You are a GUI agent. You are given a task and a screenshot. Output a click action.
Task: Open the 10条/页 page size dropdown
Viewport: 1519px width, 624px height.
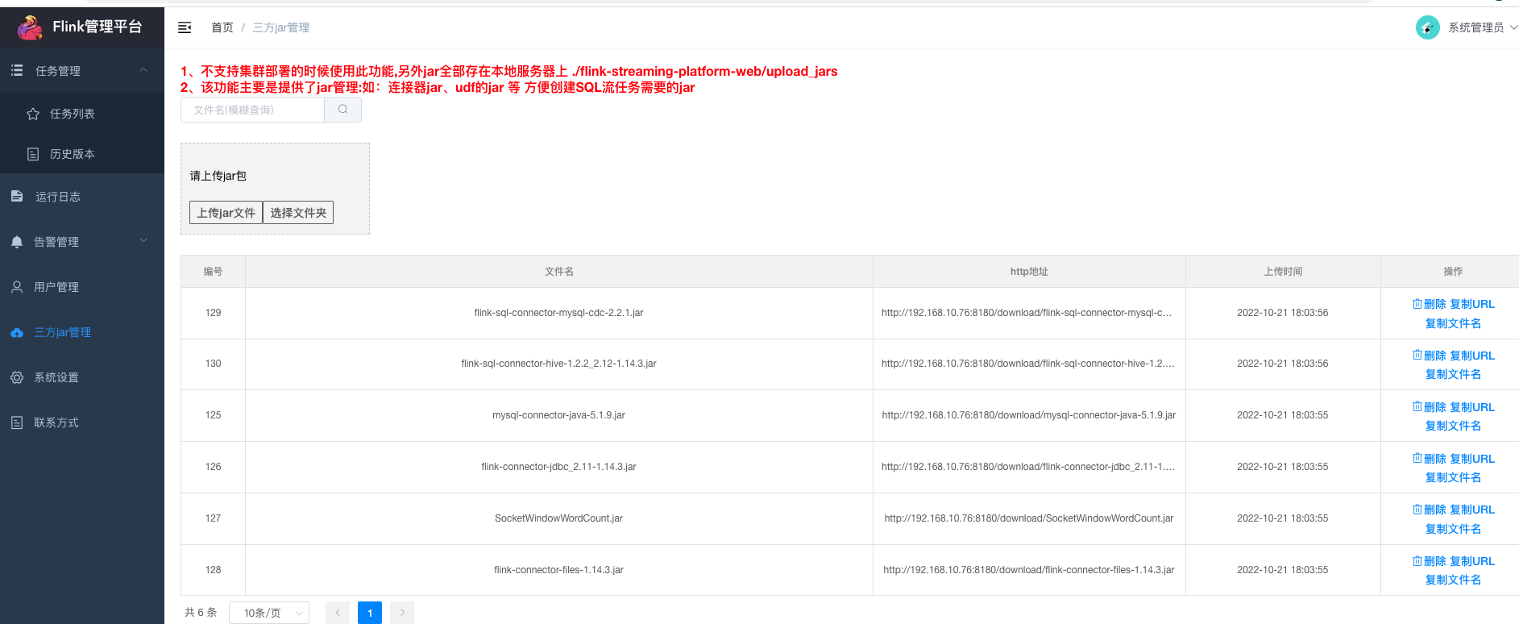(269, 613)
